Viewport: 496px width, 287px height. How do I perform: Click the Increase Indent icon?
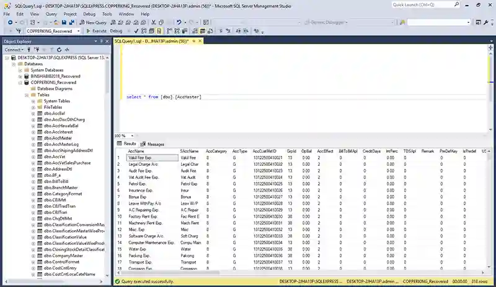pyautogui.click(x=246, y=31)
